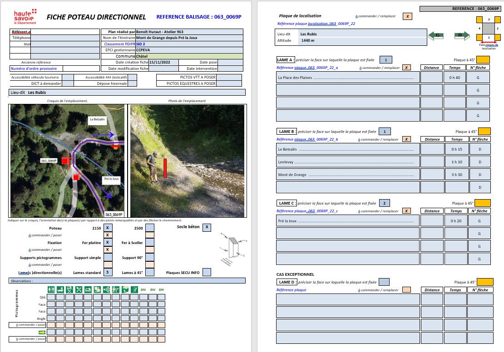This screenshot has height=352, width=504.
Task: Click the Observations field
Action: pyautogui.click(x=127, y=281)
